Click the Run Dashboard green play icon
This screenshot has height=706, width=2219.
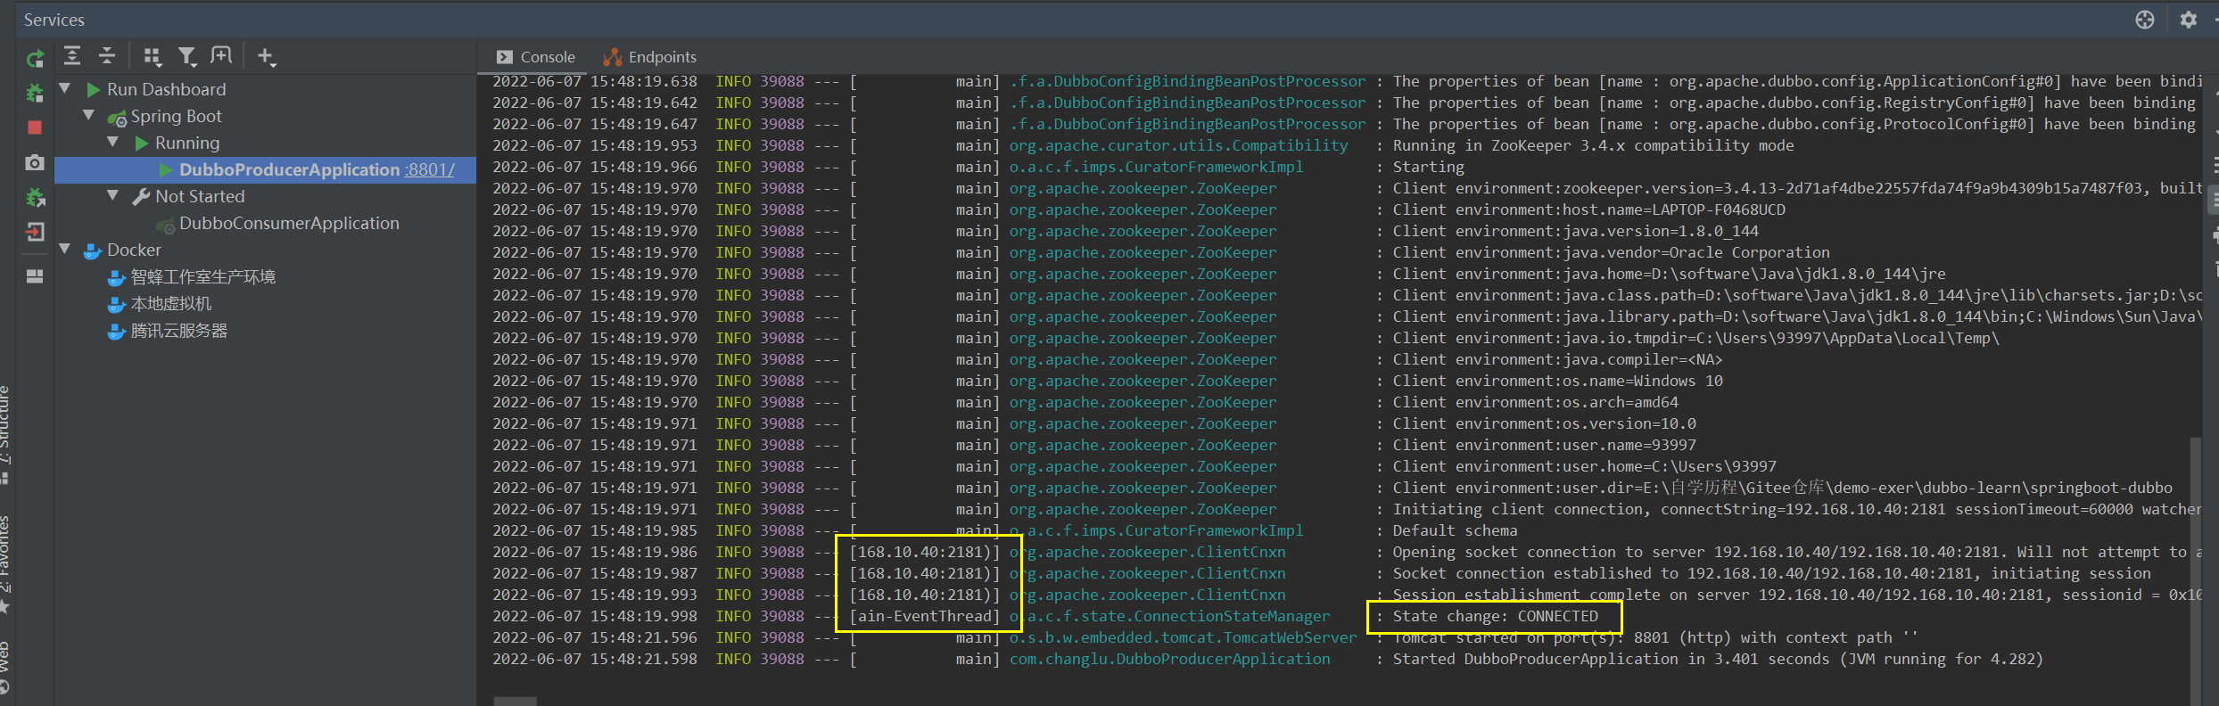click(x=93, y=89)
